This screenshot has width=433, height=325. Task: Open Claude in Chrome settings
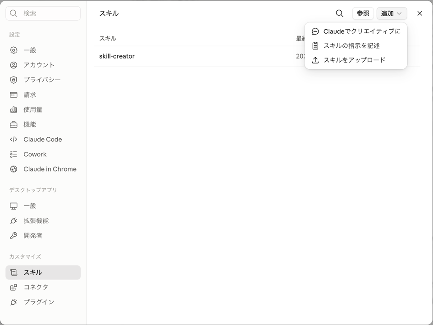(x=43, y=169)
